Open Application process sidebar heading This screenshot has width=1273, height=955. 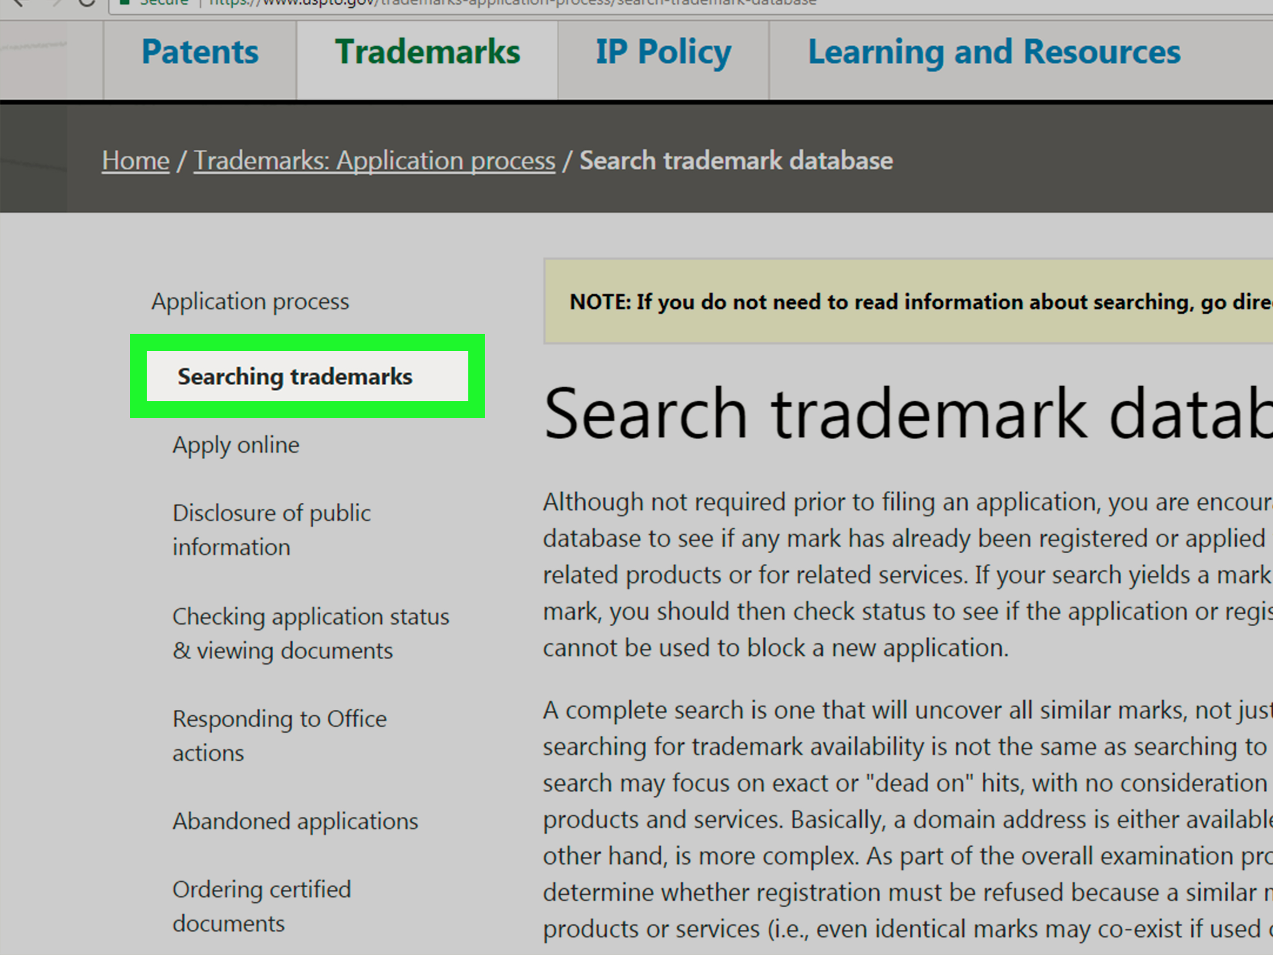251,301
